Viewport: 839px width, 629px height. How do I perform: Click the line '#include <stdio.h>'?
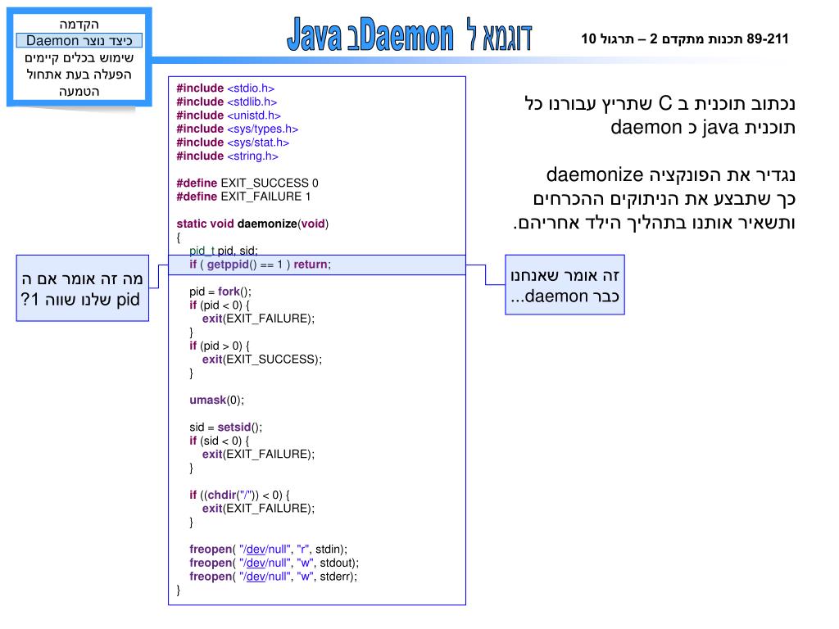click(225, 88)
